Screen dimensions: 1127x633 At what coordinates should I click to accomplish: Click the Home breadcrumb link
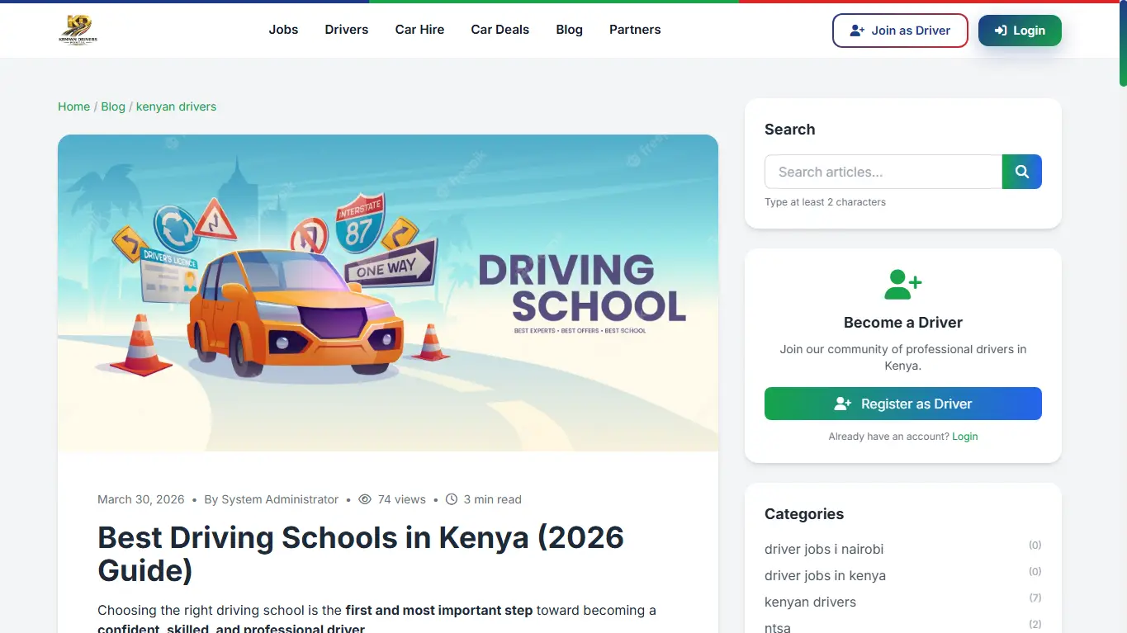(73, 106)
